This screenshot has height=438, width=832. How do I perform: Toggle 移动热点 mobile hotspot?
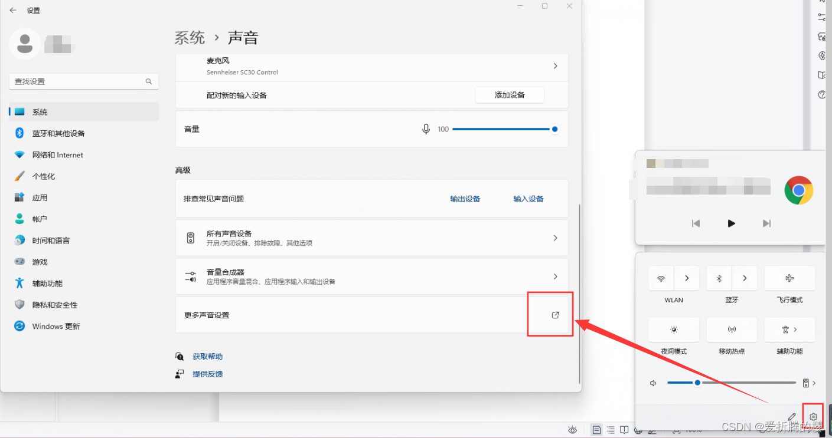pyautogui.click(x=732, y=330)
